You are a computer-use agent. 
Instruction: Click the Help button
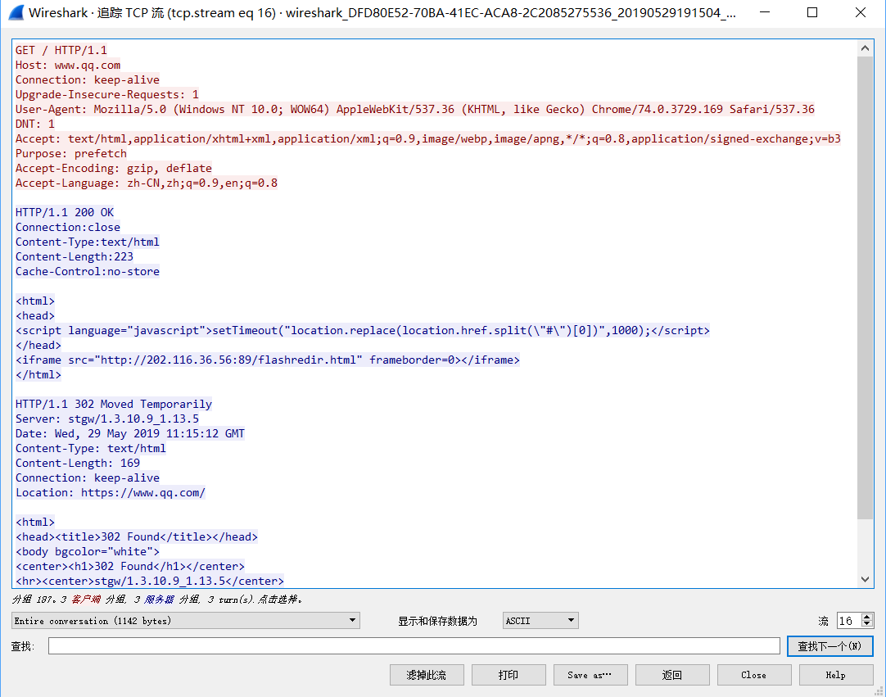coord(836,675)
